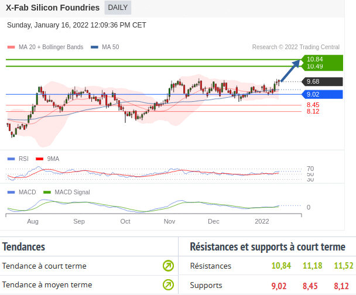
Task: Click the 9MA red legend swatch
Action: click(x=39, y=159)
